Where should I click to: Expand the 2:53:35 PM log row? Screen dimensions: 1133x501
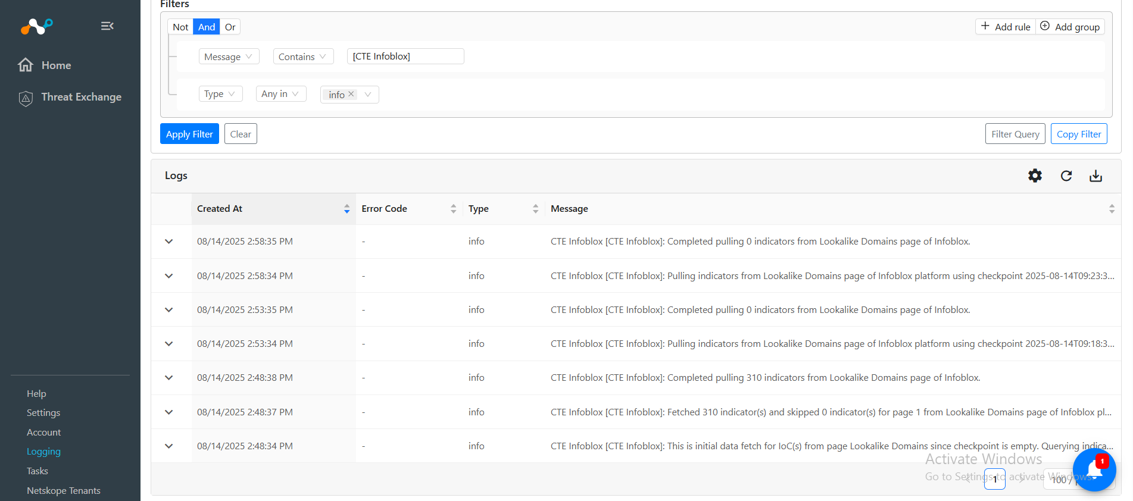click(x=169, y=310)
